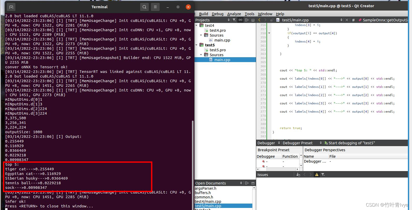412x210 pixels.
Task: Select highlighted main.cpp under test5
Action: (x=222, y=60)
